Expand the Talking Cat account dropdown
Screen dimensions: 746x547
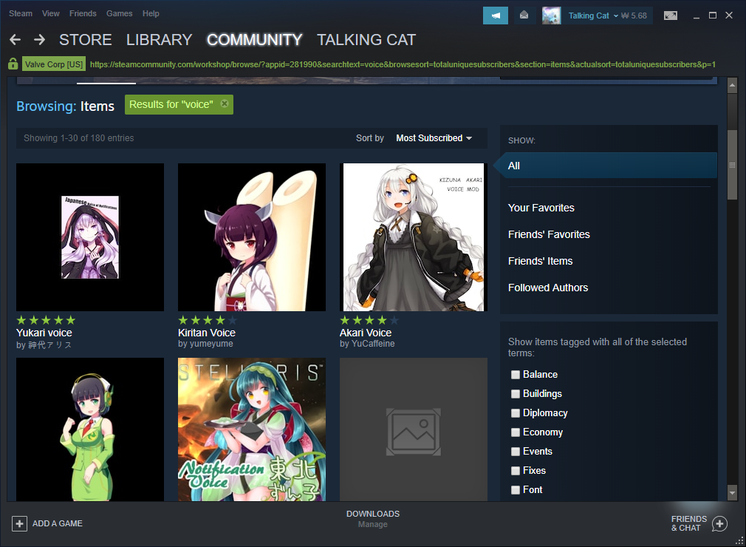(x=593, y=16)
